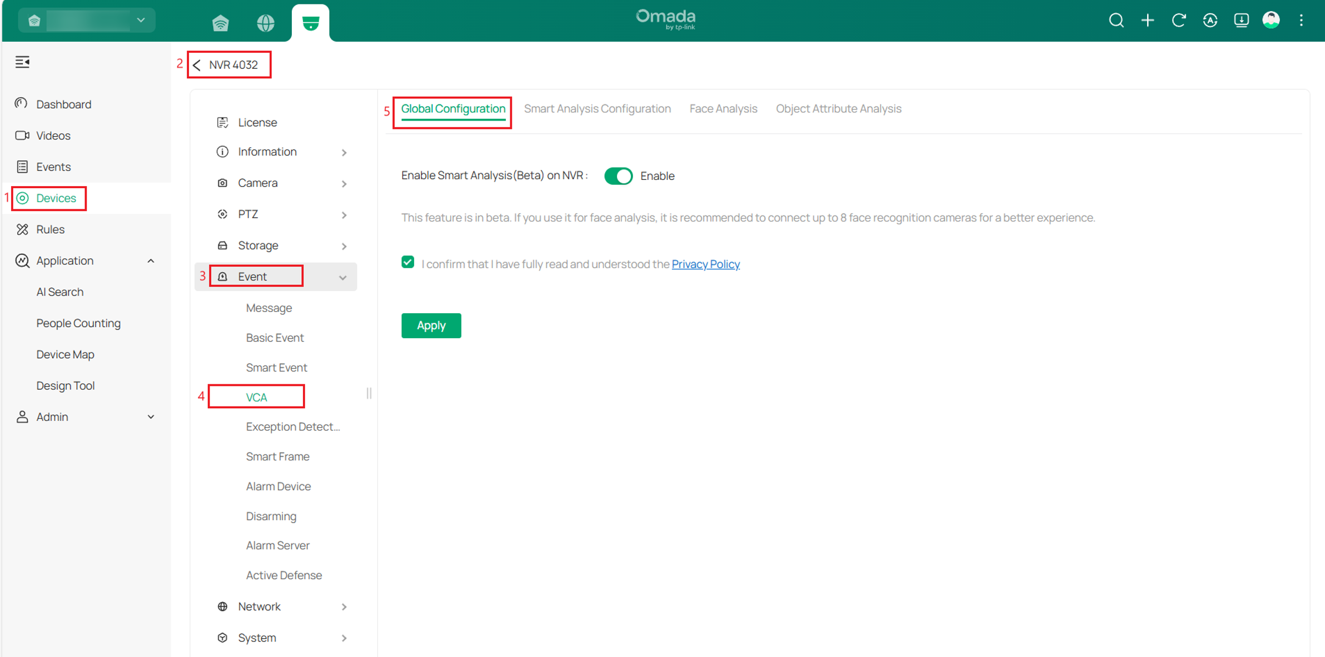Collapse the sidebar with the hamburger icon
1325x657 pixels.
tap(22, 62)
